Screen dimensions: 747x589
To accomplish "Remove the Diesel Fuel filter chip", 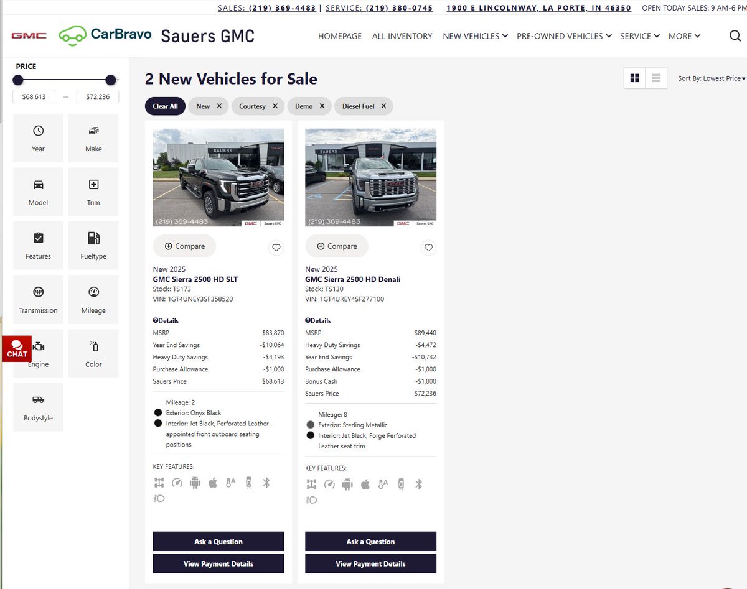I will click(383, 106).
